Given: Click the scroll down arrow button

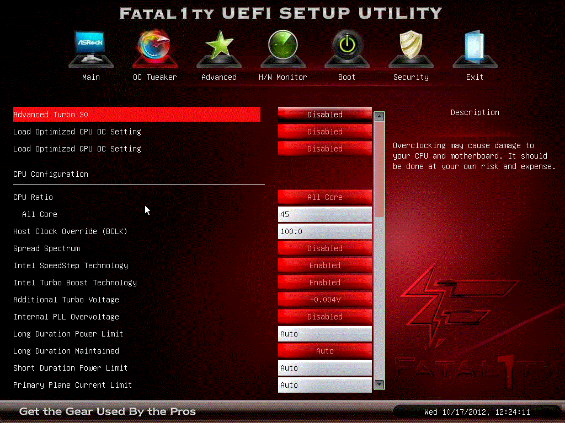Looking at the screenshot, I should [x=379, y=384].
